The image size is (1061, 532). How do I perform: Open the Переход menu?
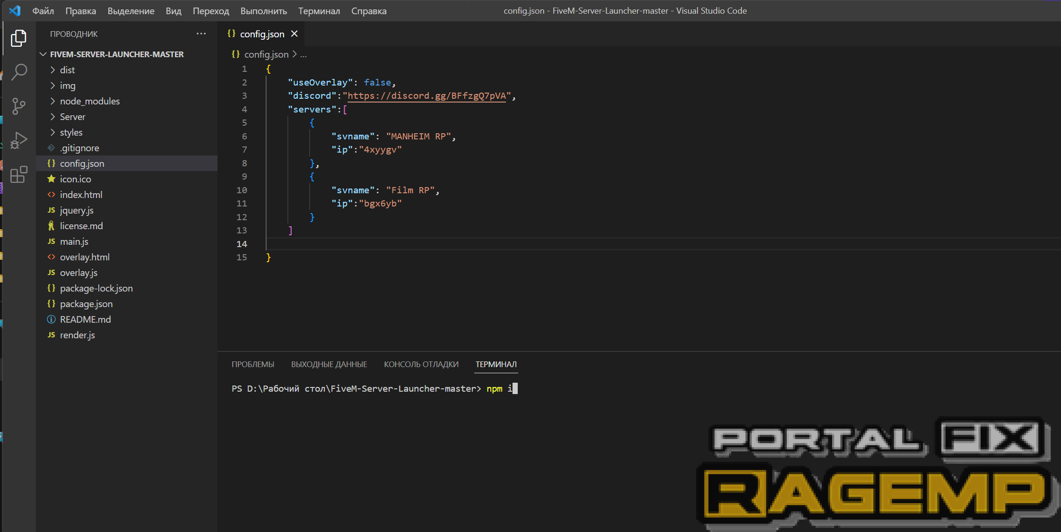click(x=211, y=11)
